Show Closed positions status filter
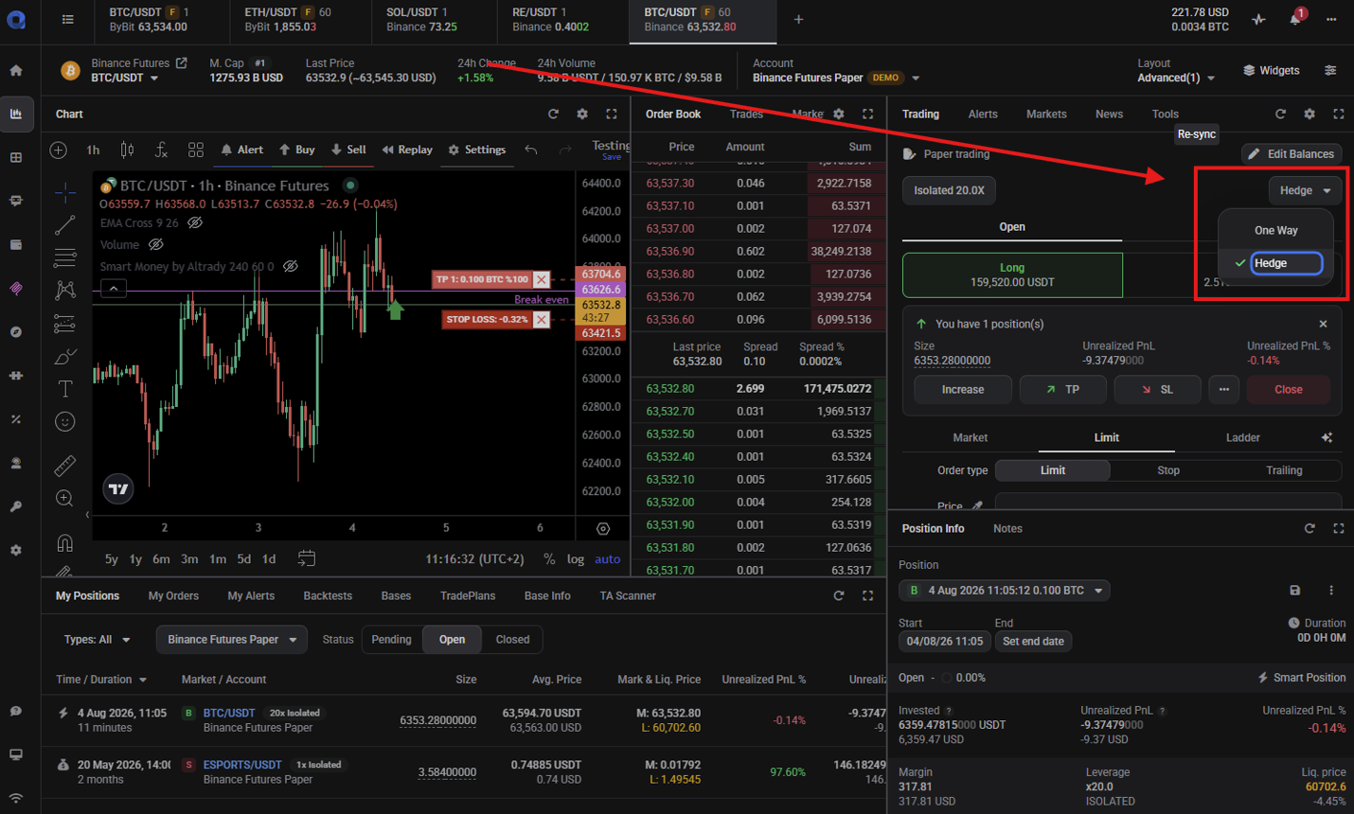The image size is (1354, 814). pyautogui.click(x=512, y=640)
